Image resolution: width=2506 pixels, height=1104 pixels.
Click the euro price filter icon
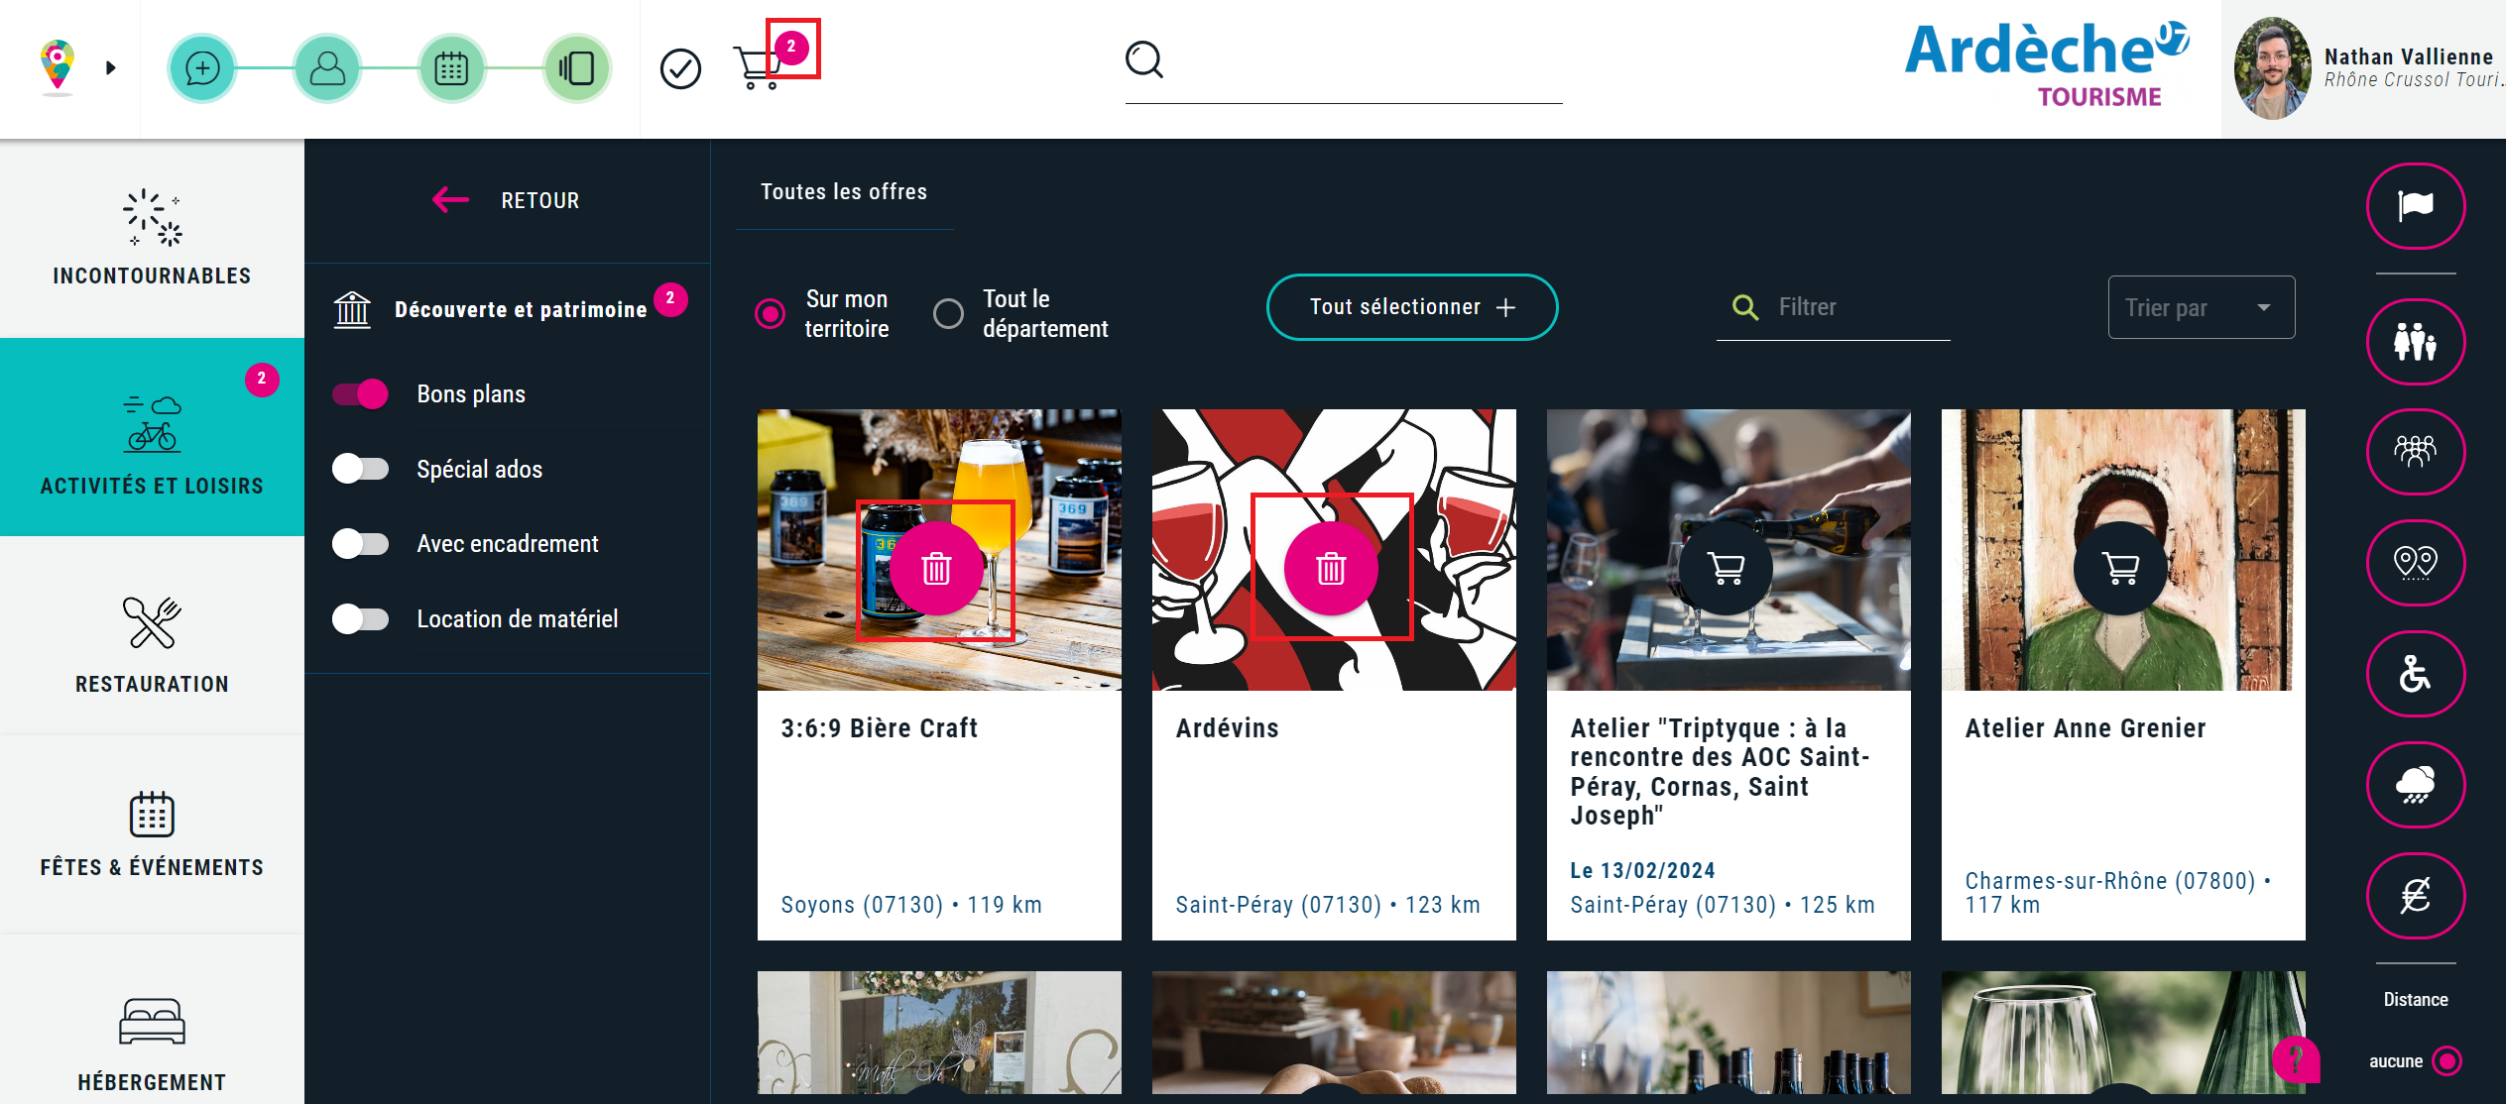tap(2415, 896)
